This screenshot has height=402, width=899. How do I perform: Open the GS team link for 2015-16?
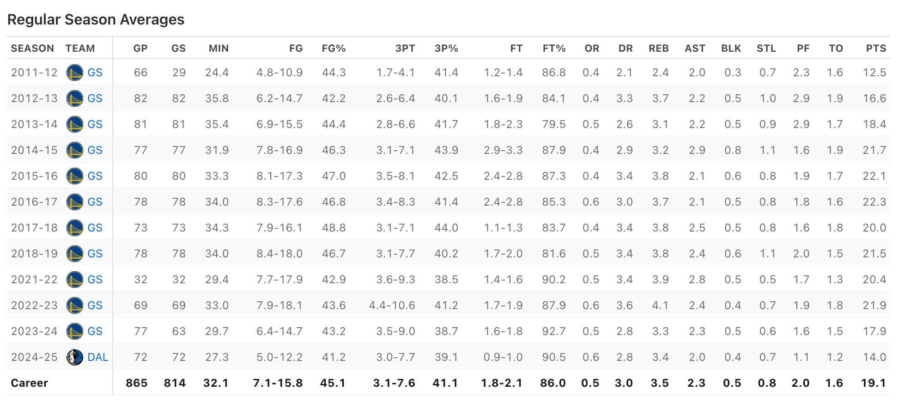[95, 176]
